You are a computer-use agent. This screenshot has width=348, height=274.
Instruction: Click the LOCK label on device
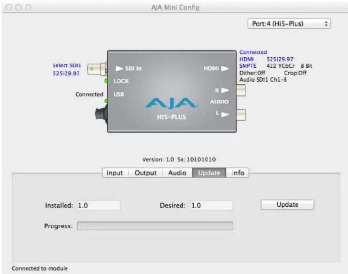coord(121,81)
